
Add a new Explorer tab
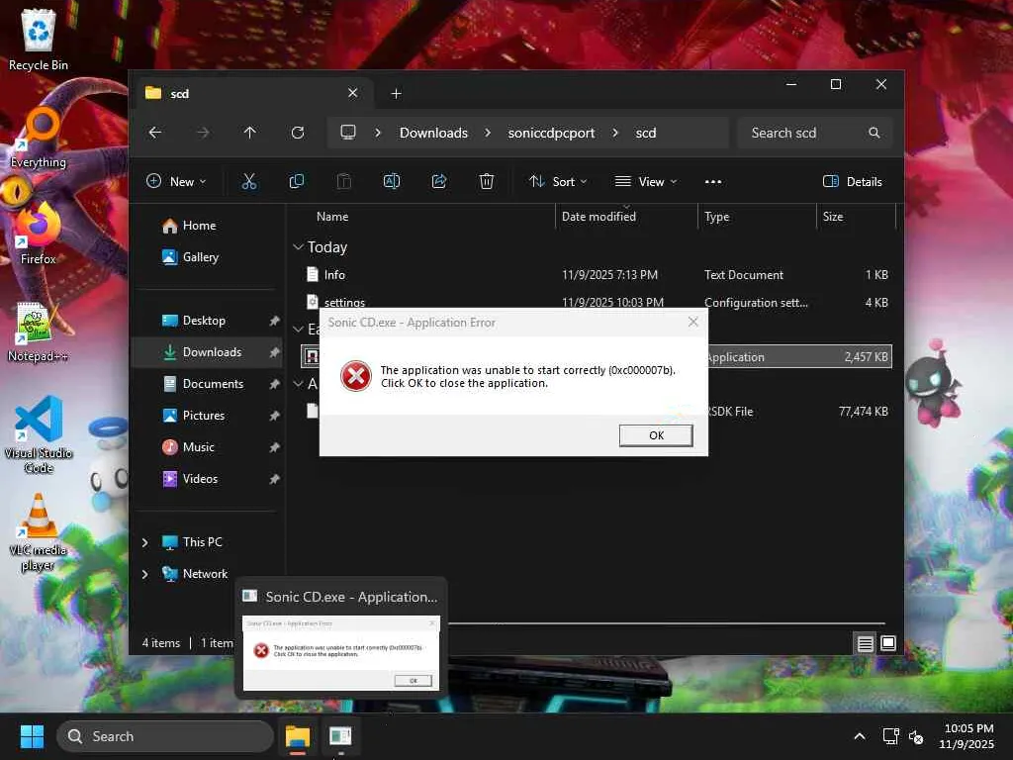coord(396,94)
